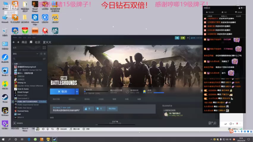Select Counter-Strike: Global Offensive

[x=30, y=86]
